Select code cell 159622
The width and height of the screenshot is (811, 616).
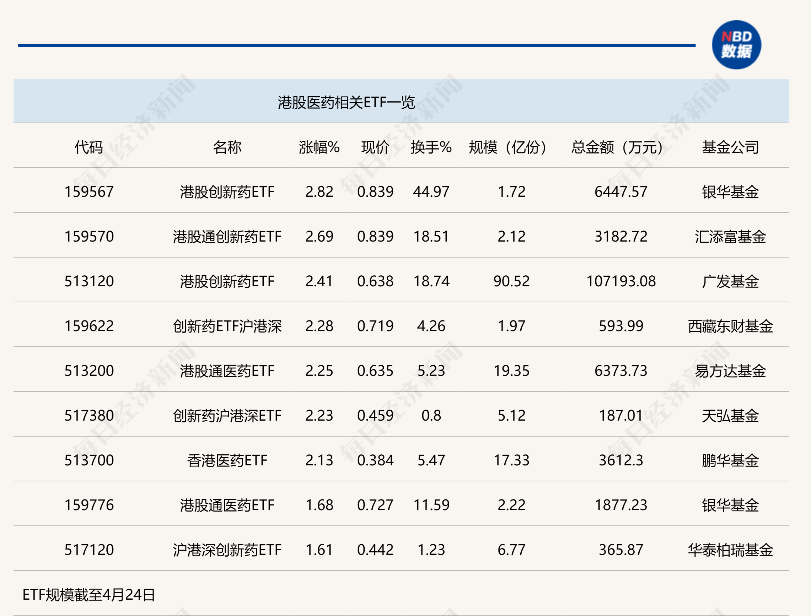click(x=89, y=326)
